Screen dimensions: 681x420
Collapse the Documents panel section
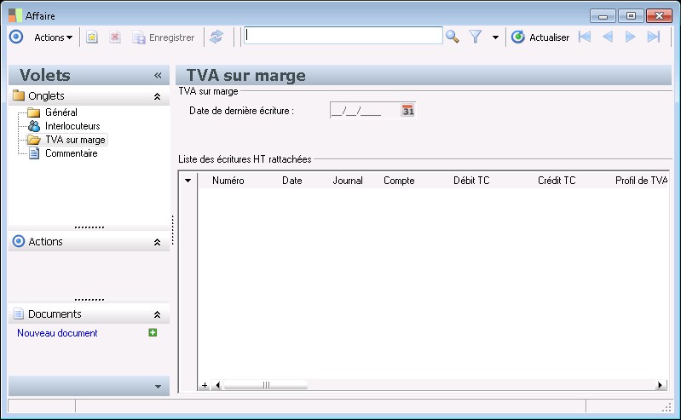[x=157, y=314]
